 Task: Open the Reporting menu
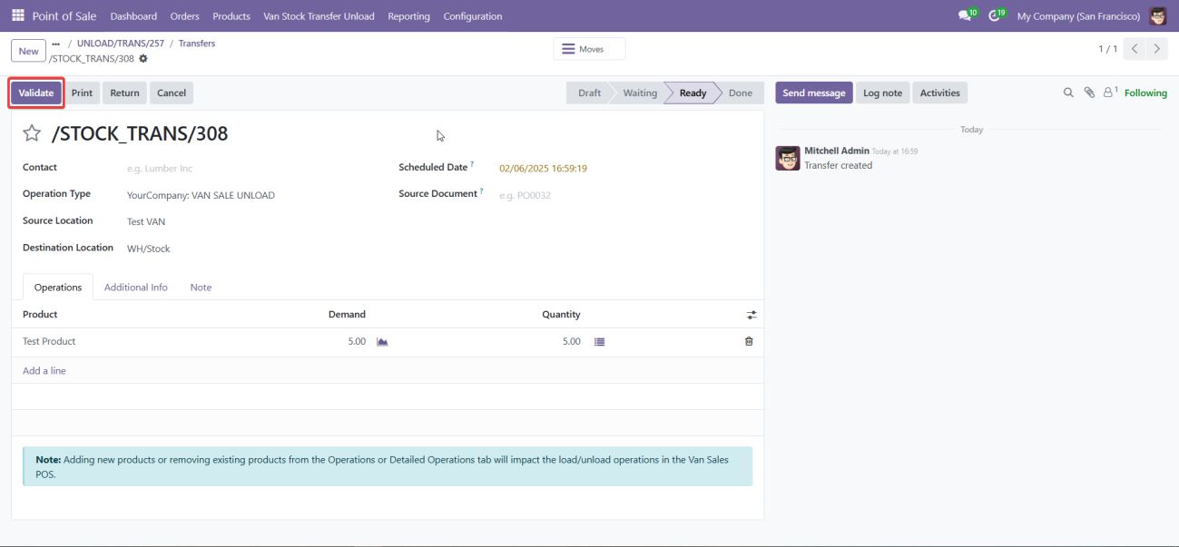408,16
